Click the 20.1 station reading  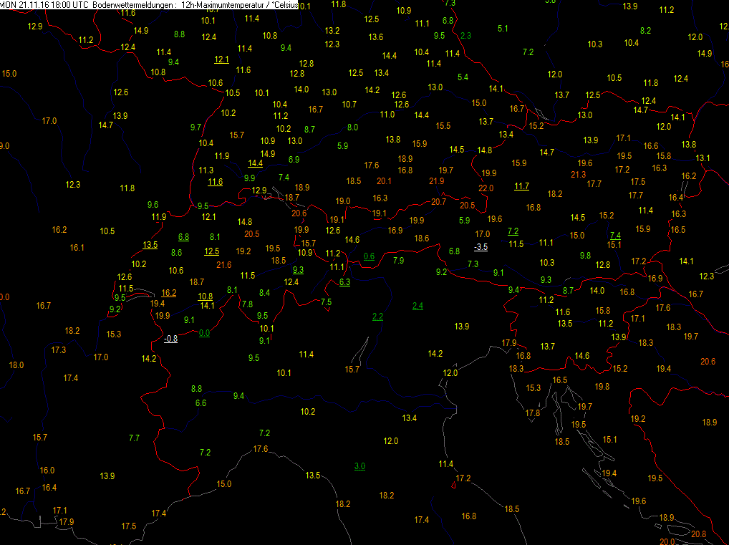[x=384, y=181]
